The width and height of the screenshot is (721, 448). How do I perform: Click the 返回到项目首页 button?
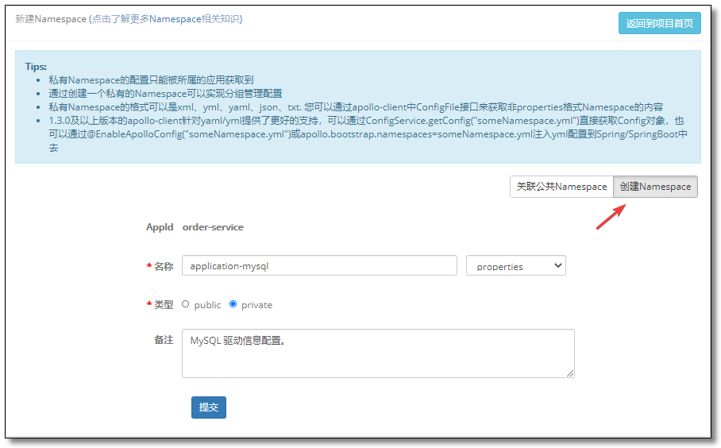tap(659, 23)
